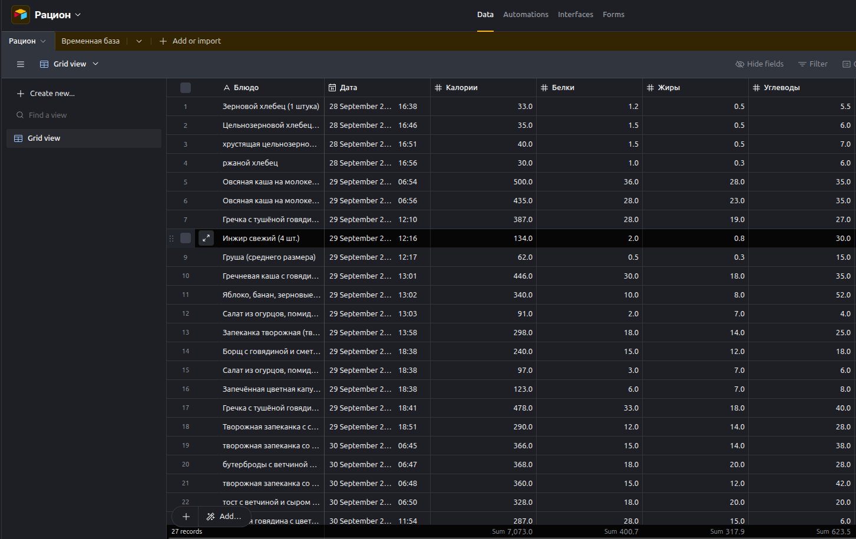Screen dimensions: 856x539
Task: Open the Forms tab
Action: [613, 15]
